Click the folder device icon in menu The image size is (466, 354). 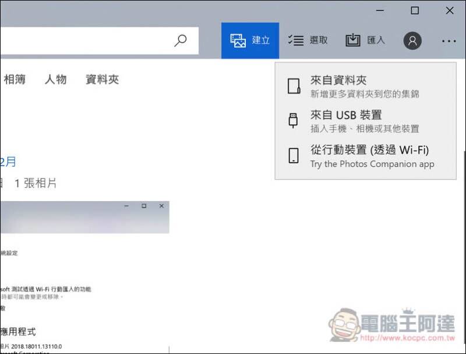294,86
